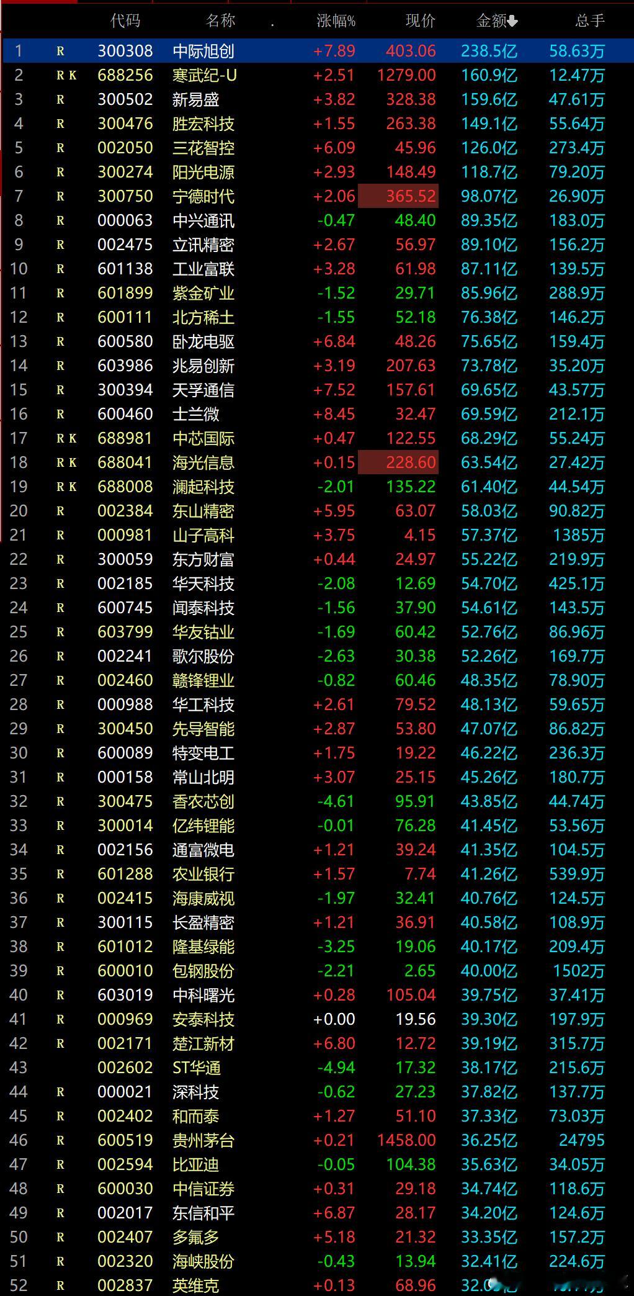
Task: Click highlighted price 228.60
Action: point(398,462)
